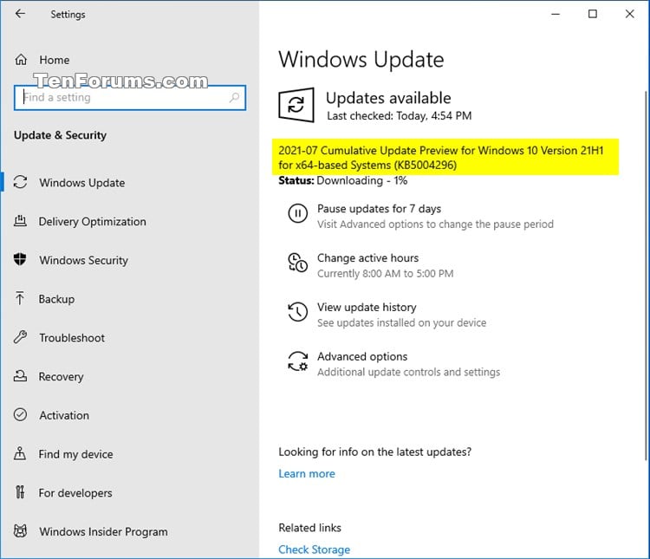Click the update history clock icon
The image size is (650, 559).
tap(297, 312)
